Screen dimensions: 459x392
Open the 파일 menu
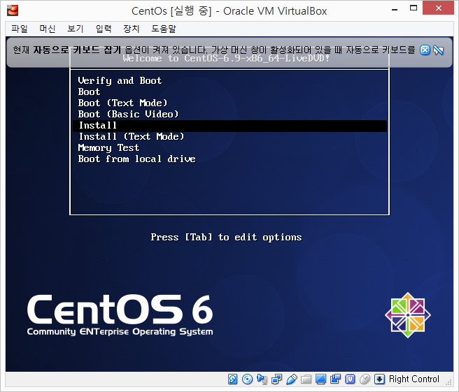tap(20, 29)
